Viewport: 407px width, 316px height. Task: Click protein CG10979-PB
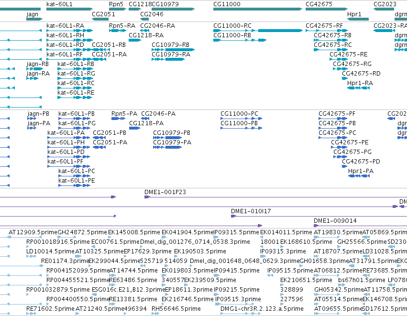tap(172, 133)
